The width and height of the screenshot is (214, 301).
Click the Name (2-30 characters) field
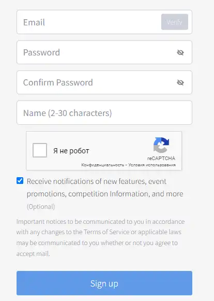coord(104,113)
